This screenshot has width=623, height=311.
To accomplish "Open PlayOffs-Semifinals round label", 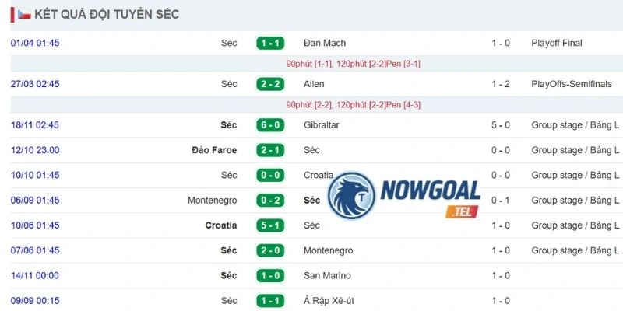I will 572,84.
